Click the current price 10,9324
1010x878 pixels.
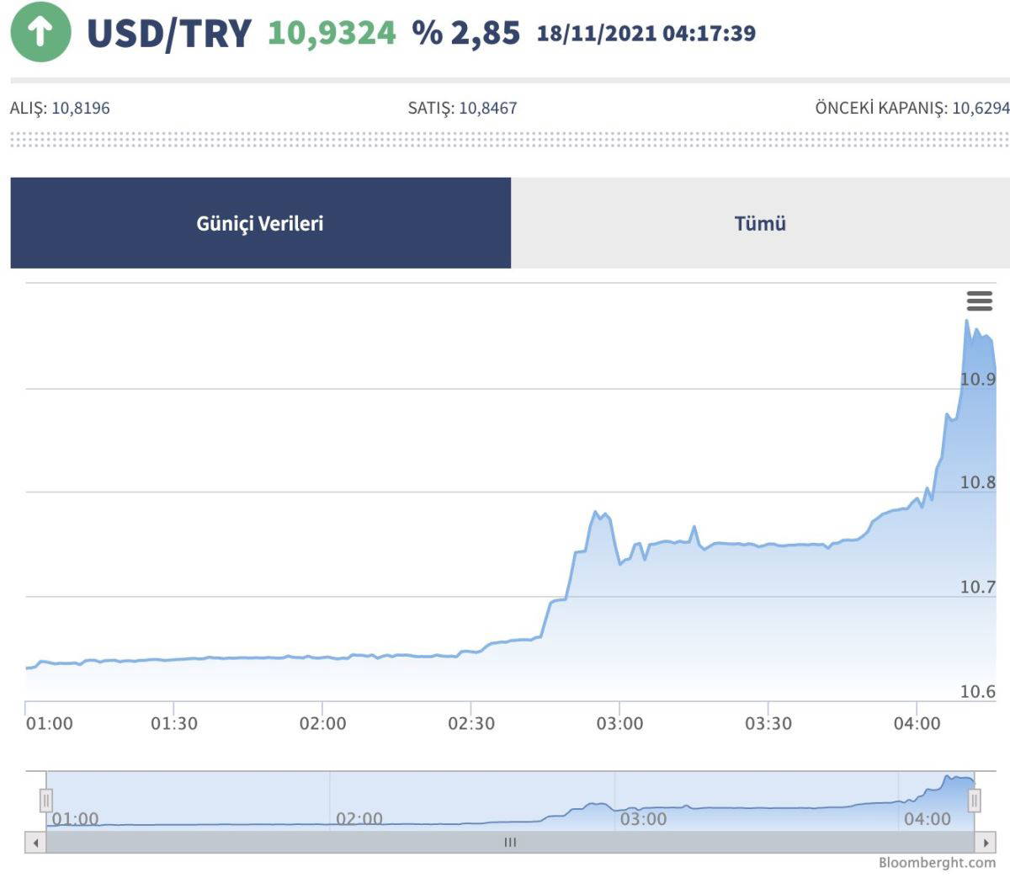332,34
